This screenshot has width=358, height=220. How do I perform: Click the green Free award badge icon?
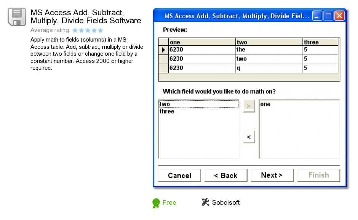(156, 203)
